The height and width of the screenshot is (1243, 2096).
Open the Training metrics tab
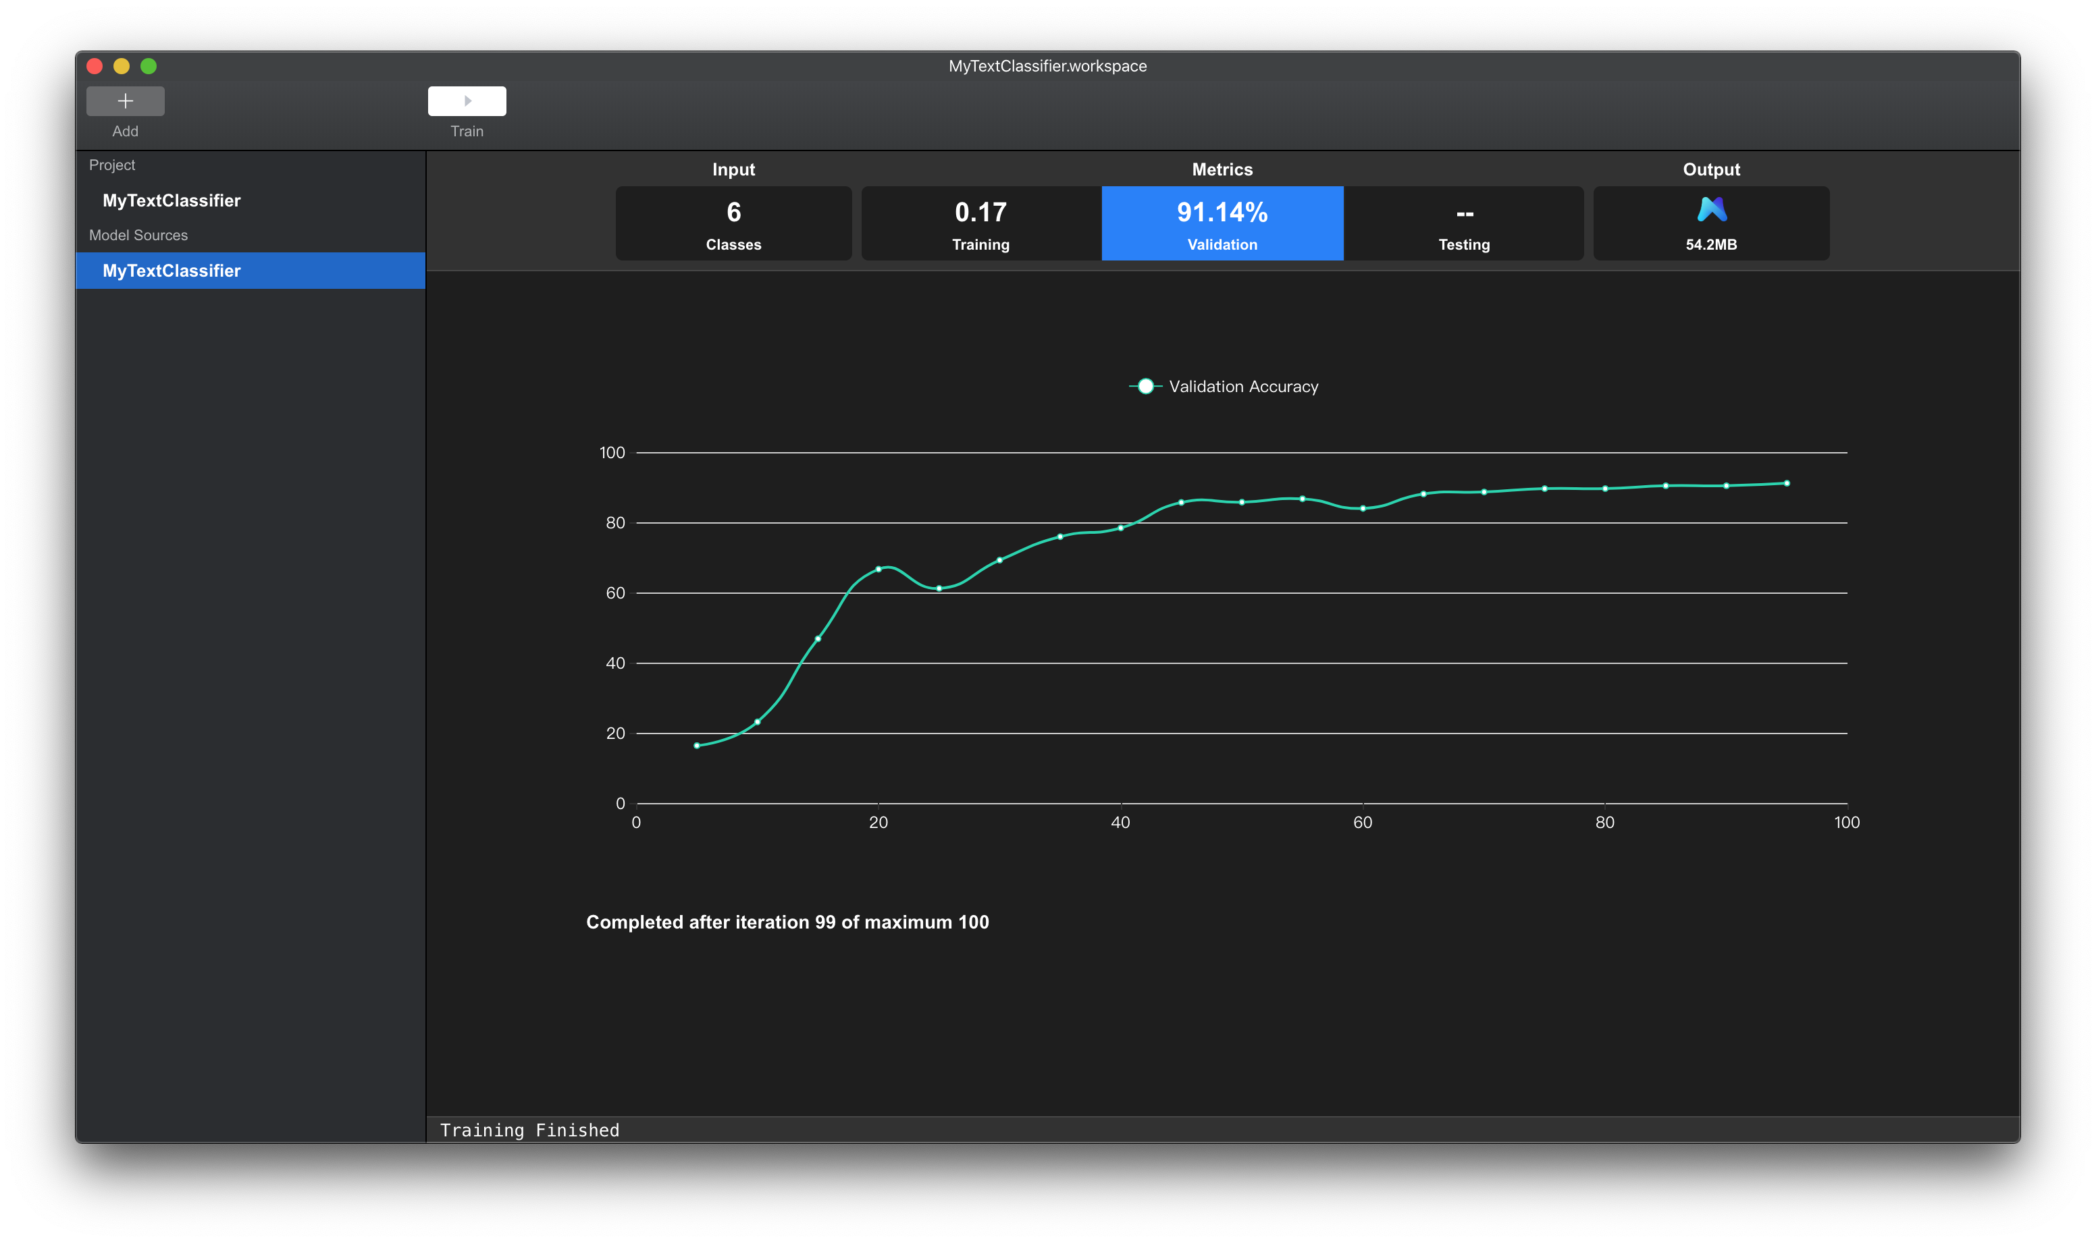pos(980,223)
